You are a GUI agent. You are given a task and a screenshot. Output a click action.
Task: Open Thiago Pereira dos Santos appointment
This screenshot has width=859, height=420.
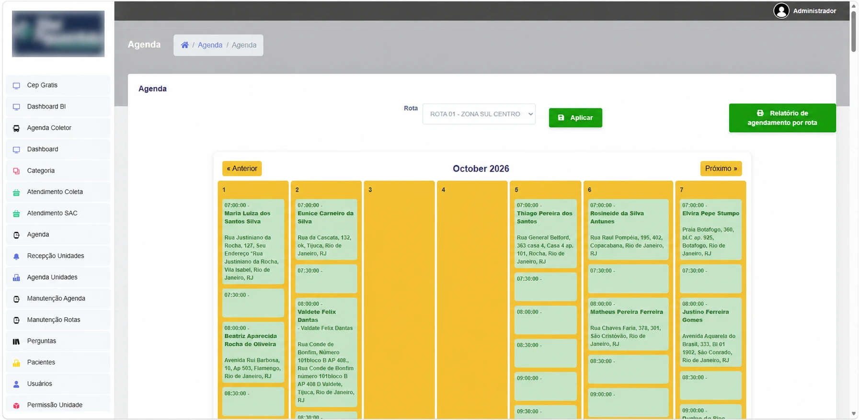coord(545,233)
